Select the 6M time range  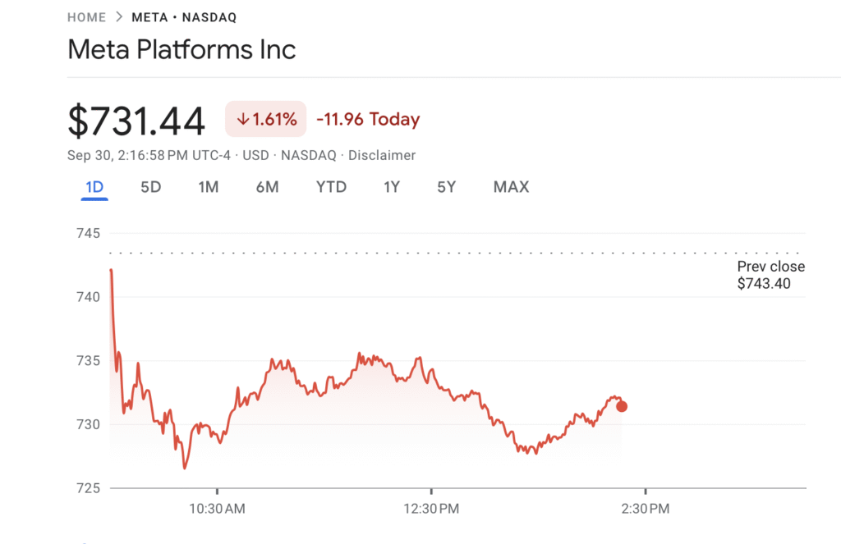[x=269, y=187]
